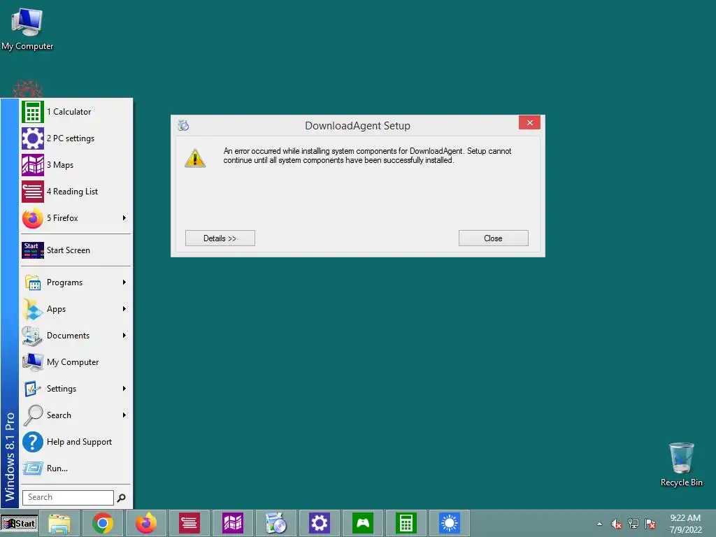
Task: Launch Calculator from the start menu
Action: (76, 112)
